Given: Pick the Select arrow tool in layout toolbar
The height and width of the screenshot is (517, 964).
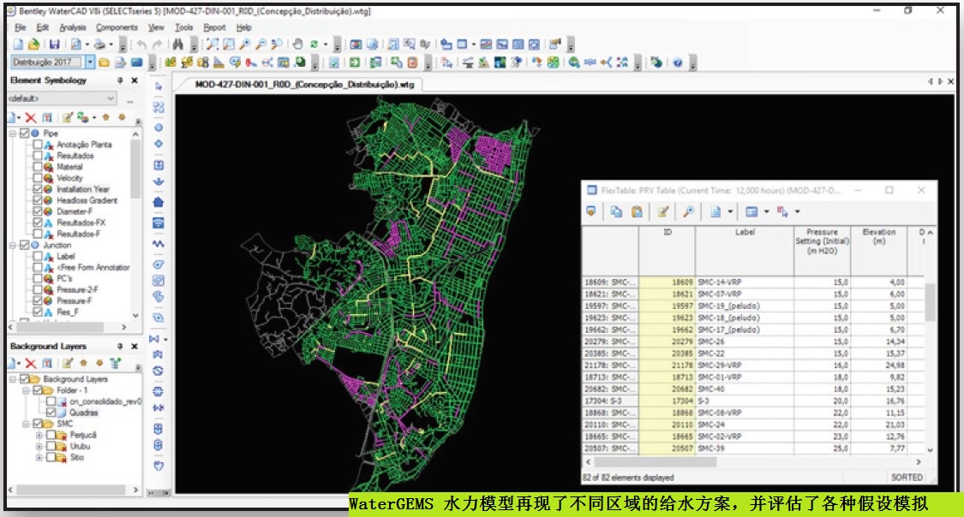Looking at the screenshot, I should (x=159, y=86).
